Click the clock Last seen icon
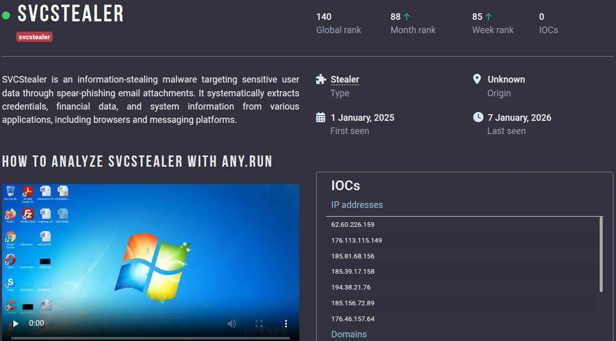The width and height of the screenshot is (616, 341). [478, 117]
